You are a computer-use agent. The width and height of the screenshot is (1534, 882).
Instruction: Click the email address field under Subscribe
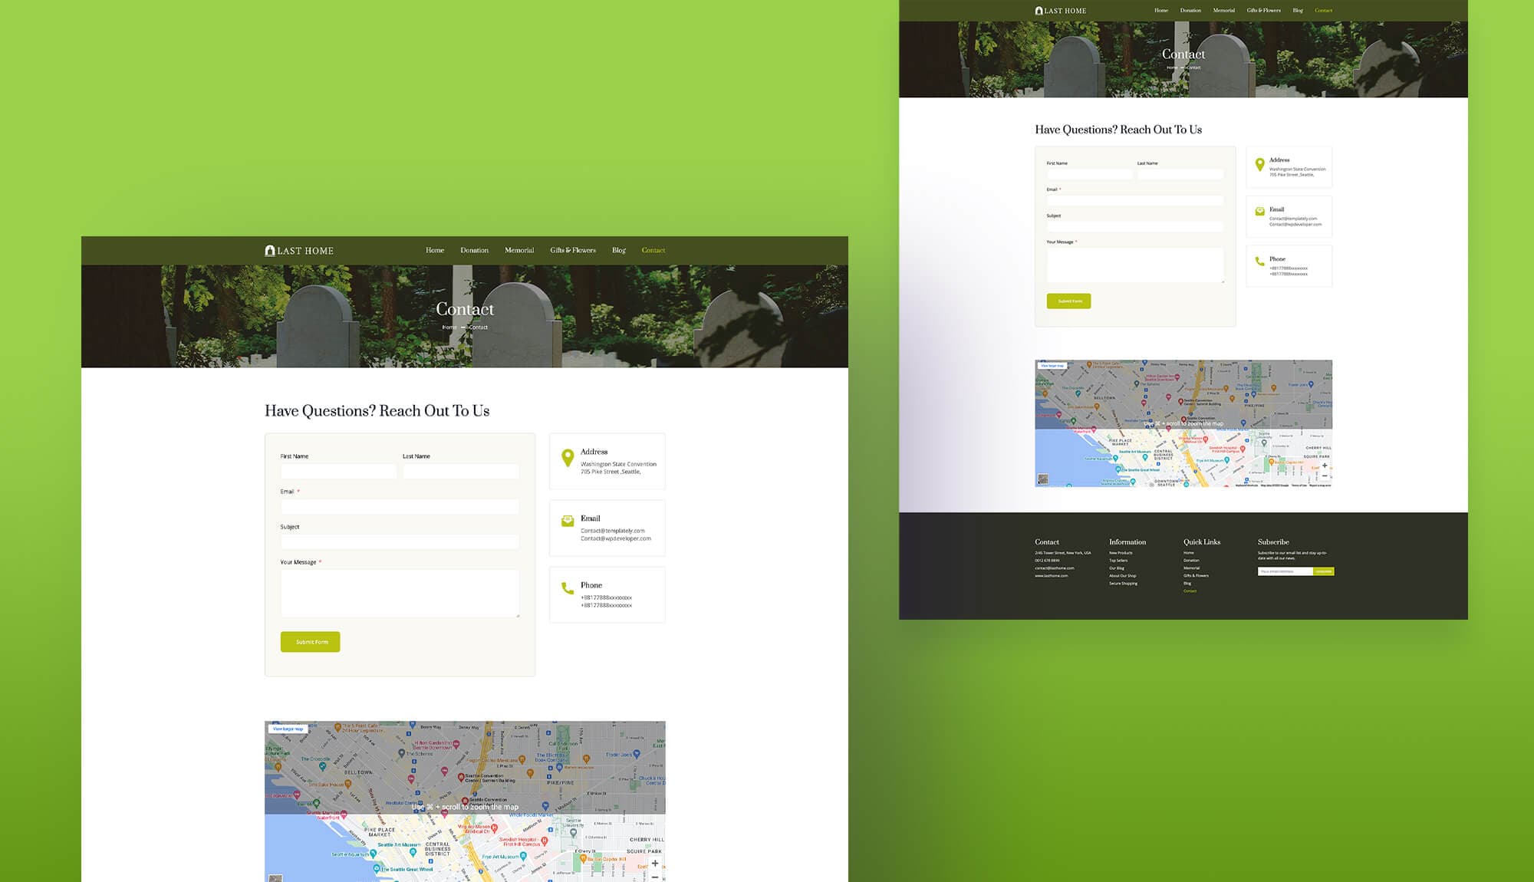pyautogui.click(x=1285, y=571)
